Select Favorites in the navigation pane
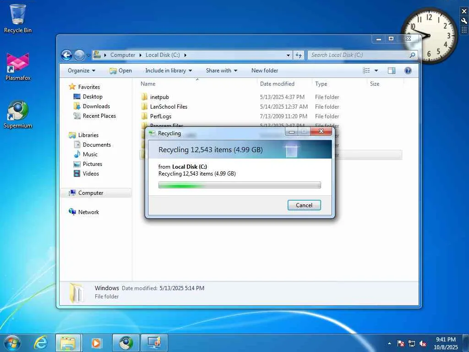The image size is (469, 352). 89,87
